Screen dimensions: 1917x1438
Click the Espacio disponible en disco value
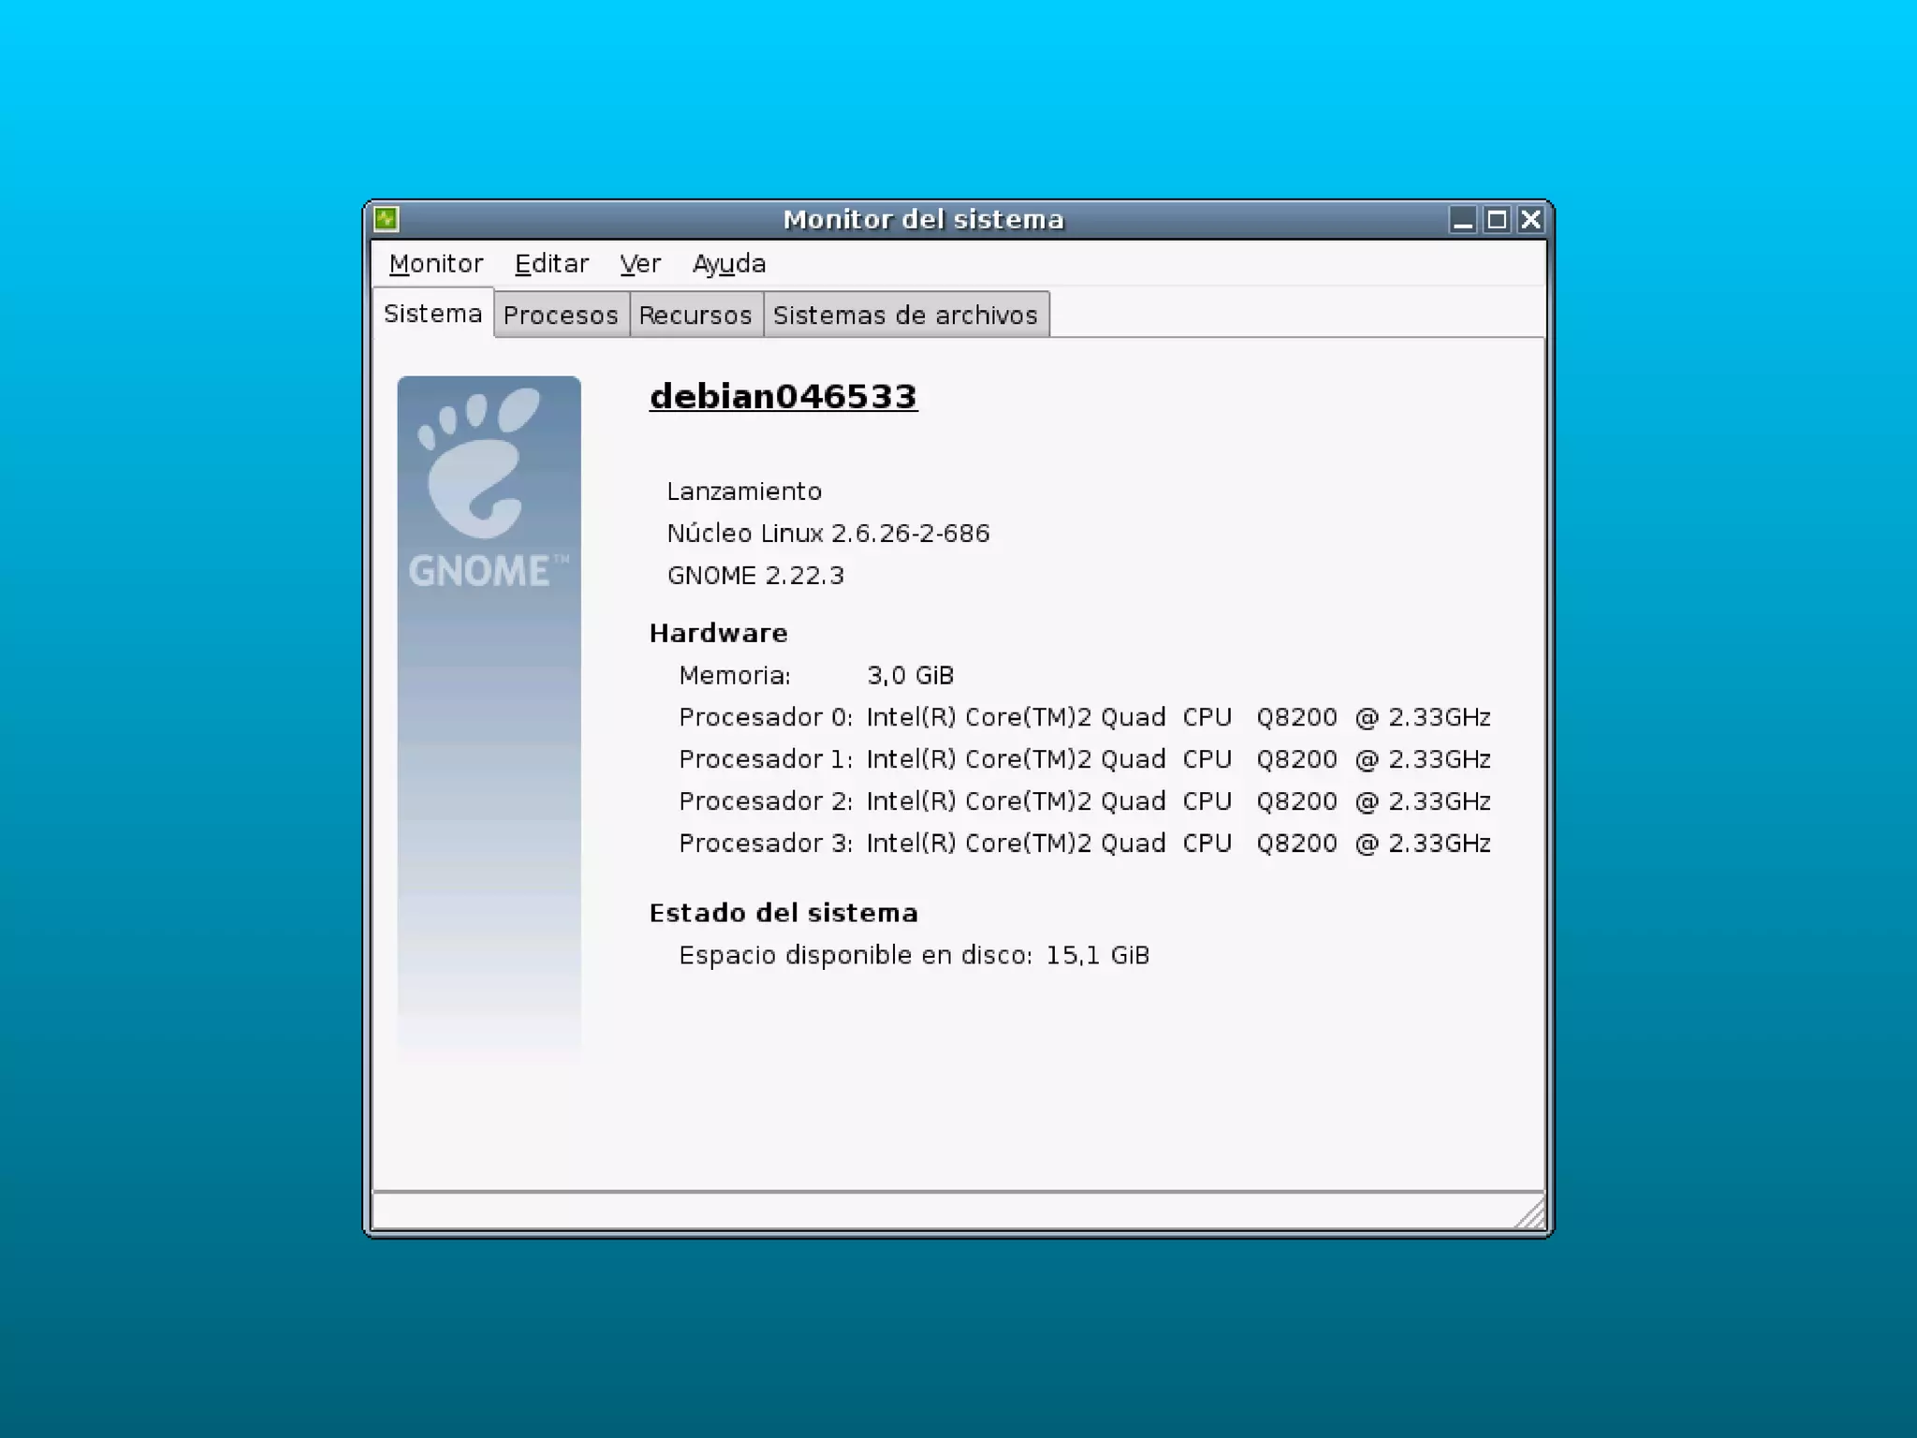pos(1097,955)
